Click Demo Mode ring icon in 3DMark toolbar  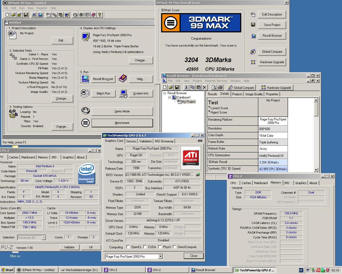click(x=75, y=15)
